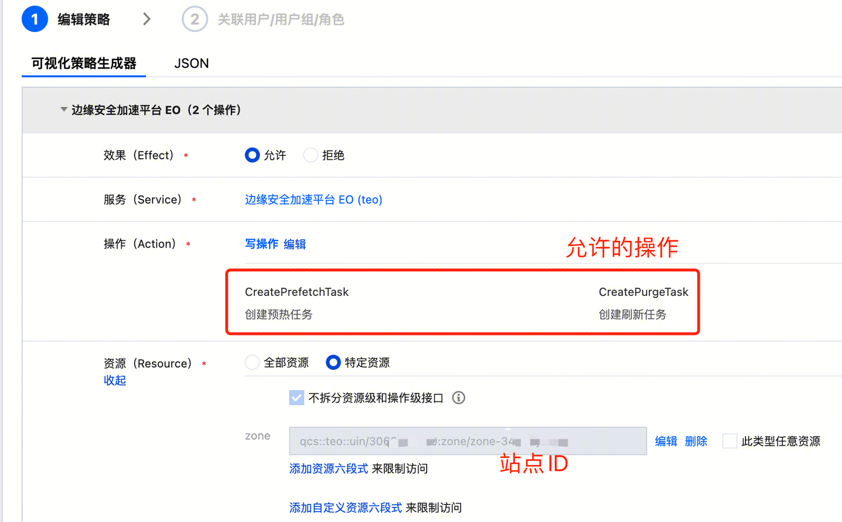Collapse the 边缘安全加速平台 EO section triangle

(63, 109)
